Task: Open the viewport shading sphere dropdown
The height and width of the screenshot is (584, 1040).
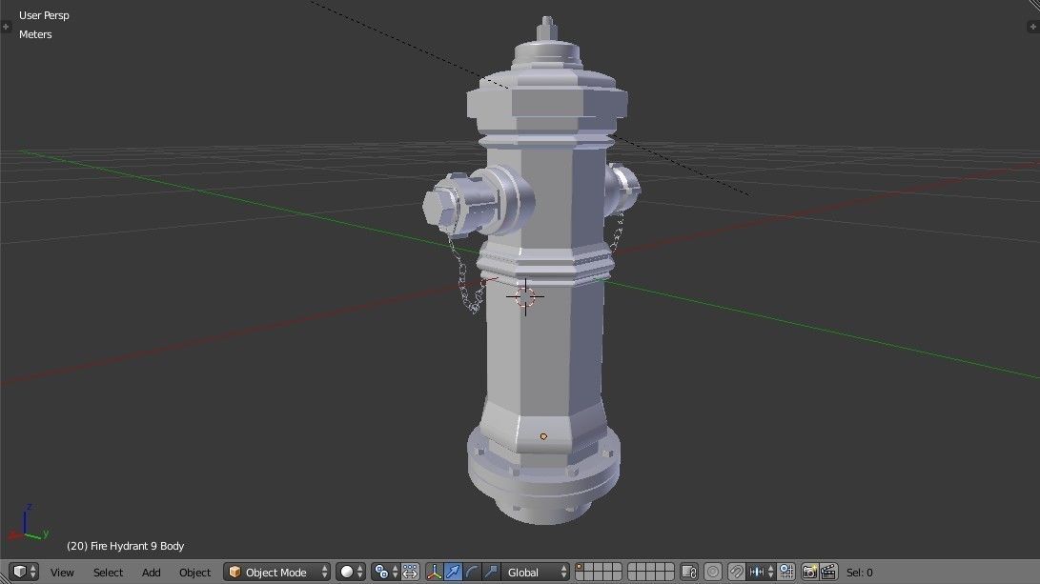Action: click(351, 572)
